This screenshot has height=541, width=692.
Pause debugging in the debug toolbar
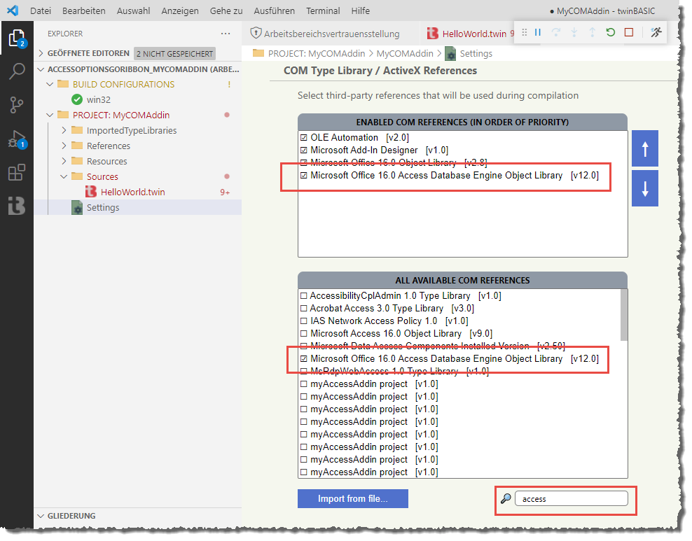click(x=538, y=32)
